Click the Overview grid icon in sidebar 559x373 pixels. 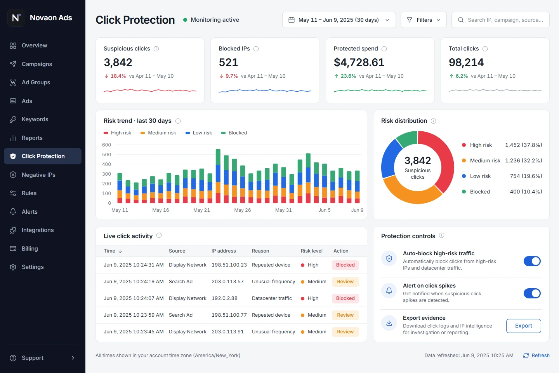pyautogui.click(x=13, y=45)
